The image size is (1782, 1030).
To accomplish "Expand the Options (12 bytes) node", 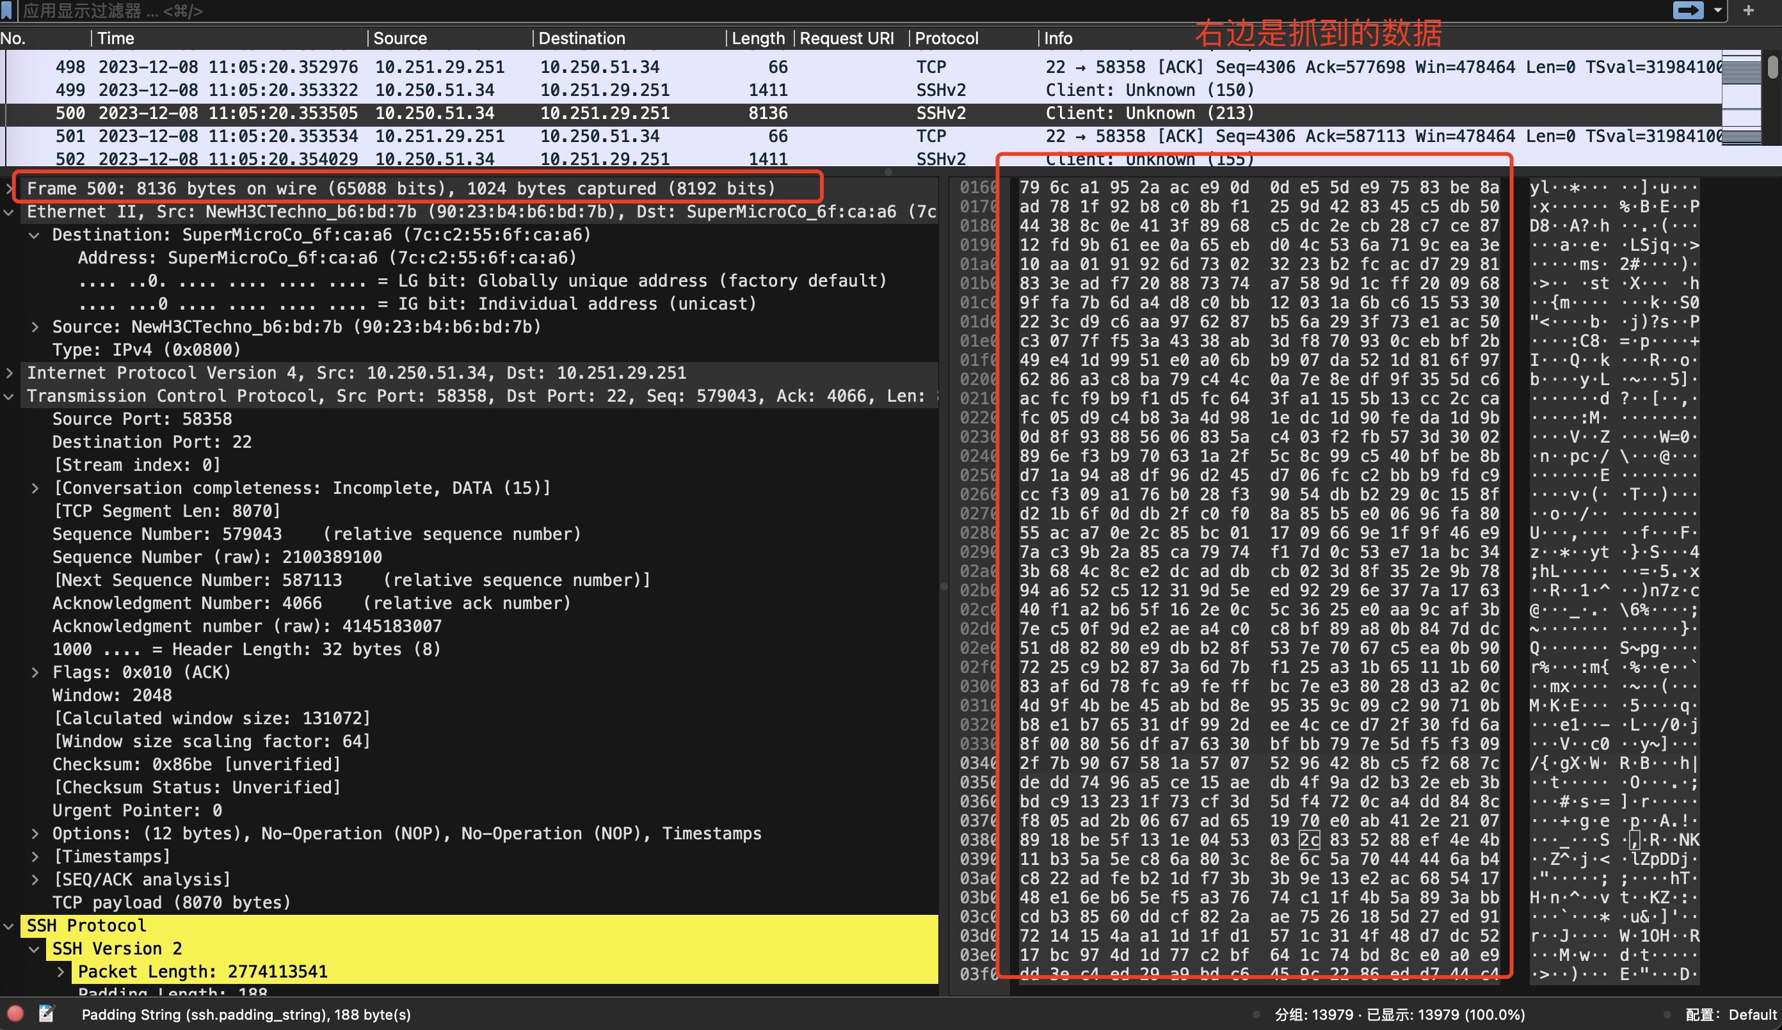I will [35, 834].
